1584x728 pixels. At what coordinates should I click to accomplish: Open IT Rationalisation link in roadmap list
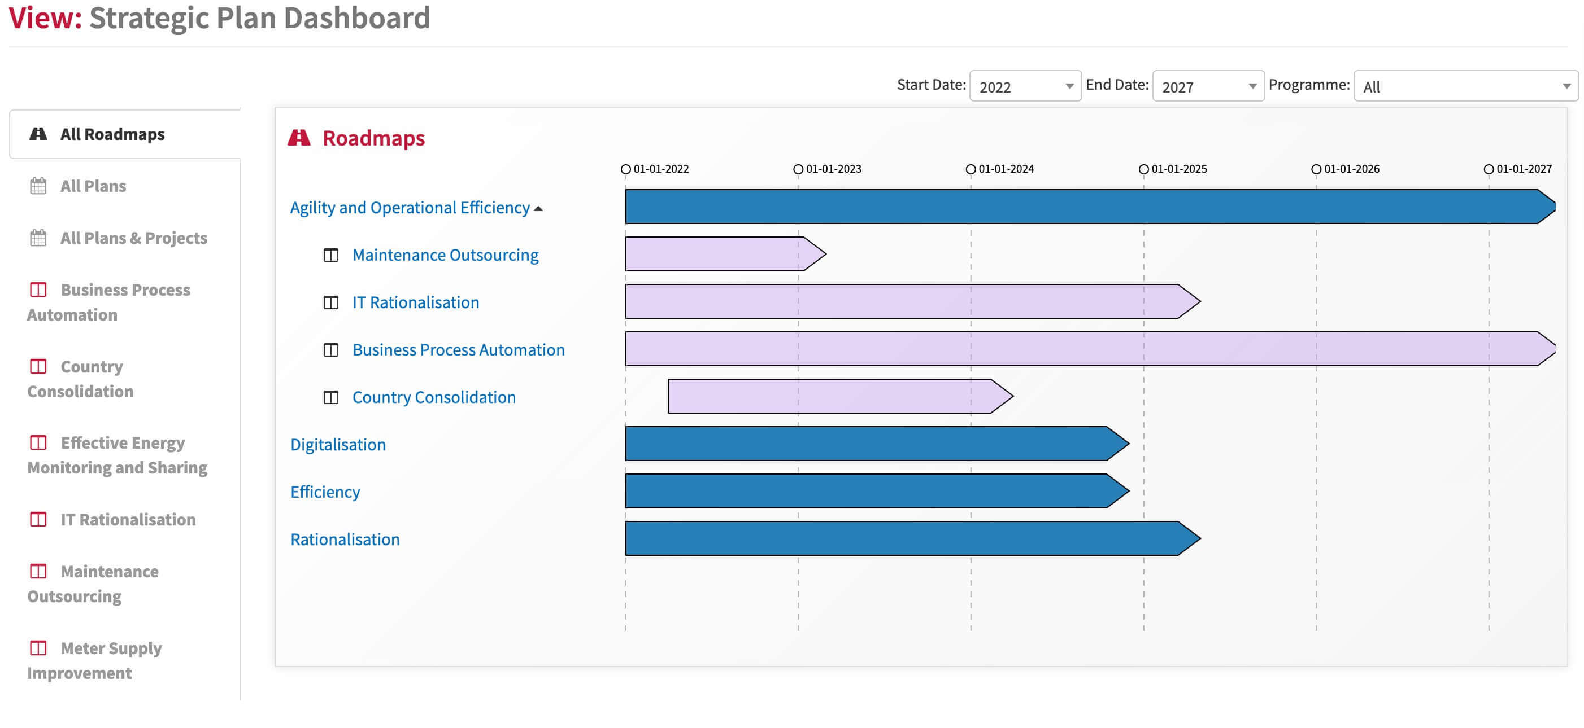point(416,302)
